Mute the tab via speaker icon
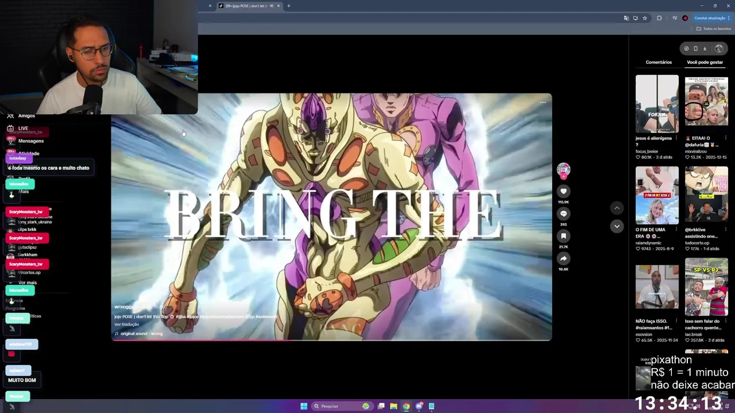The image size is (735, 413). 272,6
